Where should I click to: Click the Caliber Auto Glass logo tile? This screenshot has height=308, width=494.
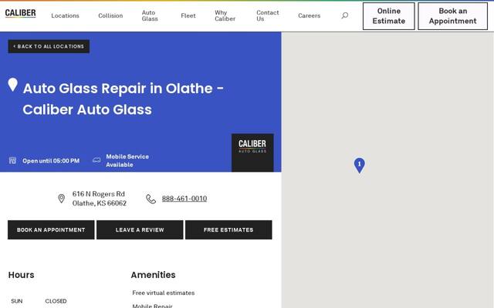[x=252, y=152]
